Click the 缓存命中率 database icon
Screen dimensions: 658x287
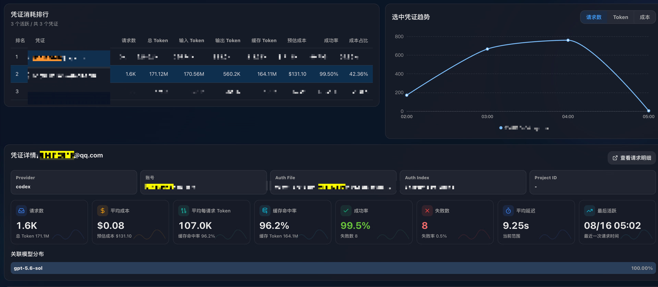(265, 211)
